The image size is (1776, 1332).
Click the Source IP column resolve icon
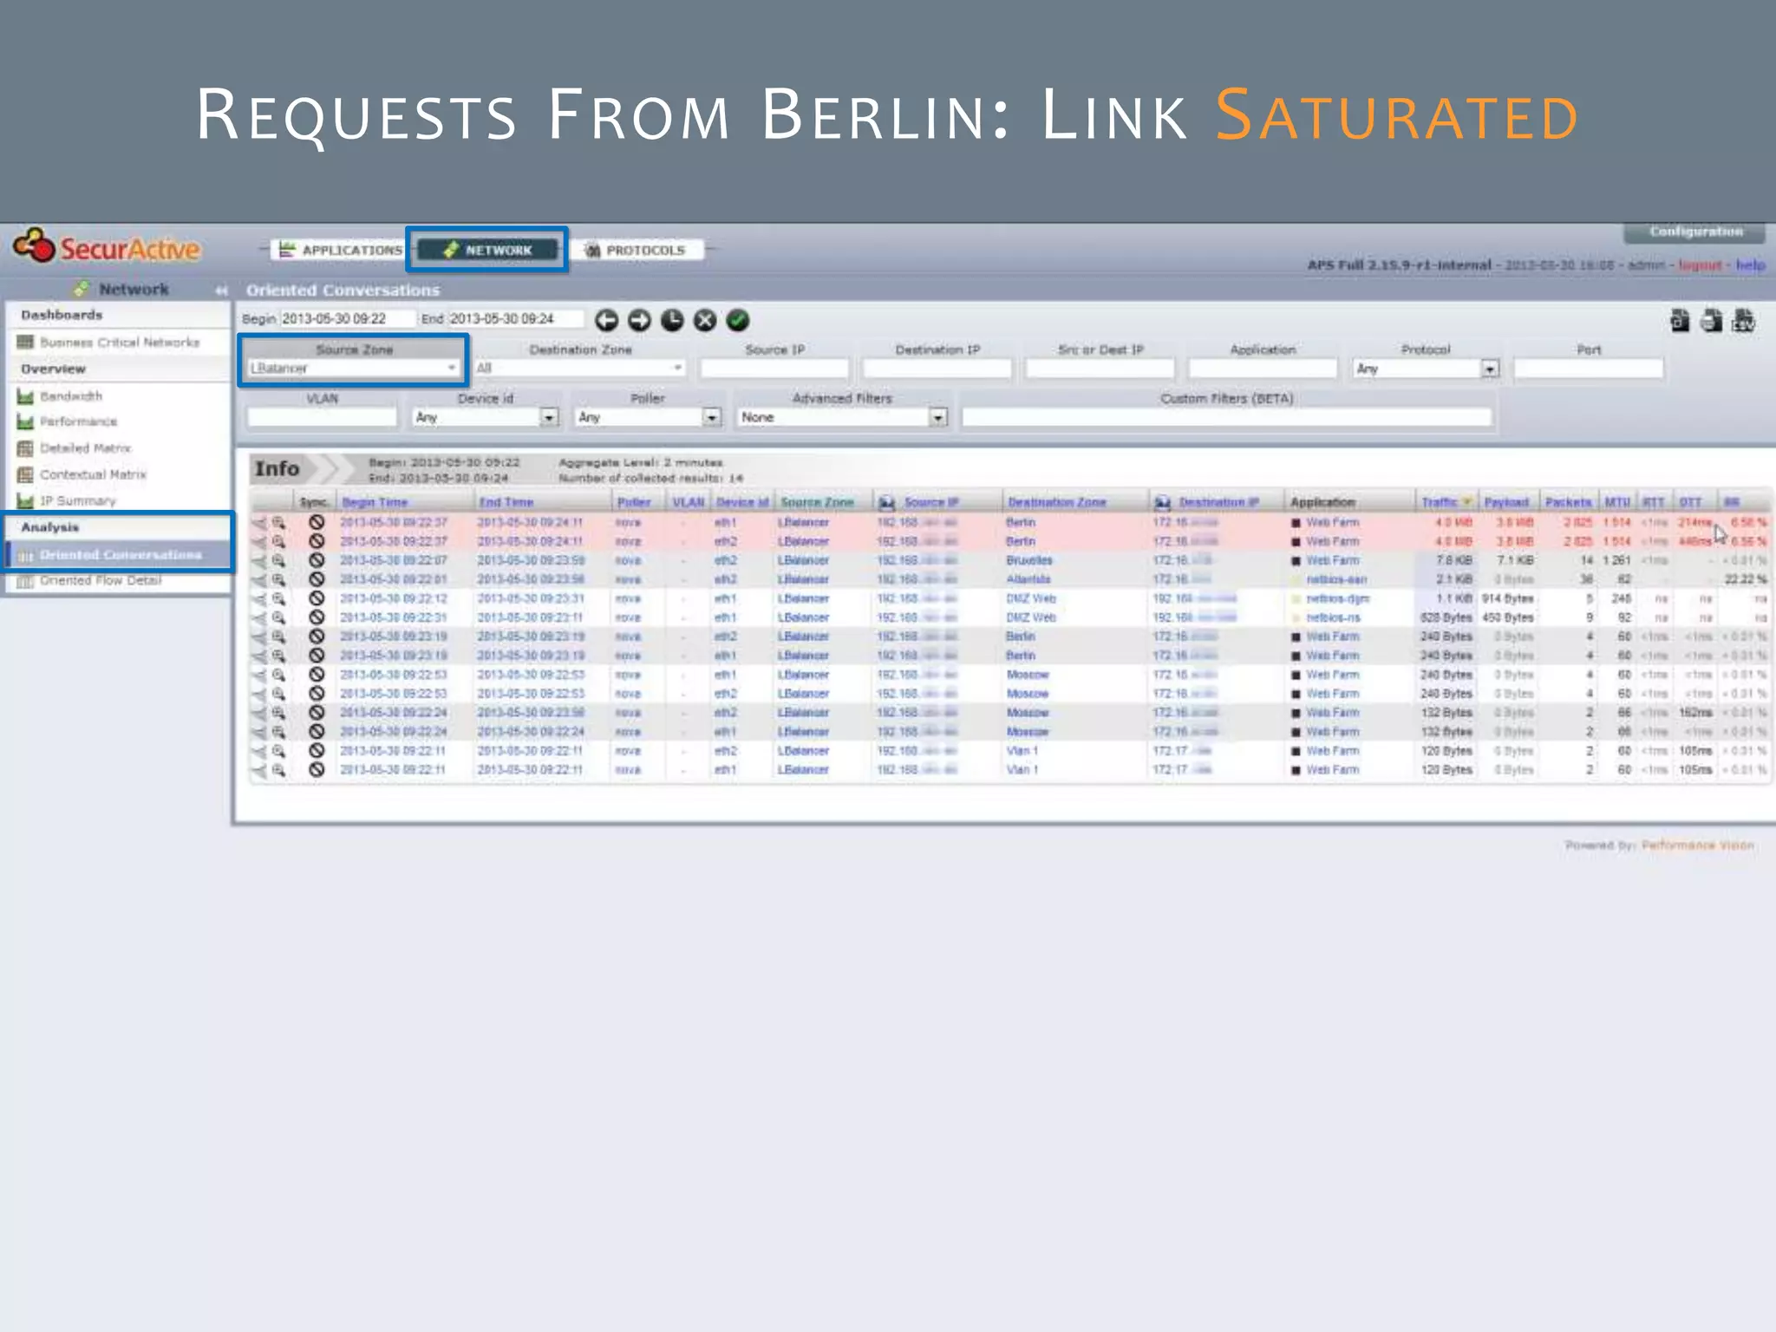[886, 502]
